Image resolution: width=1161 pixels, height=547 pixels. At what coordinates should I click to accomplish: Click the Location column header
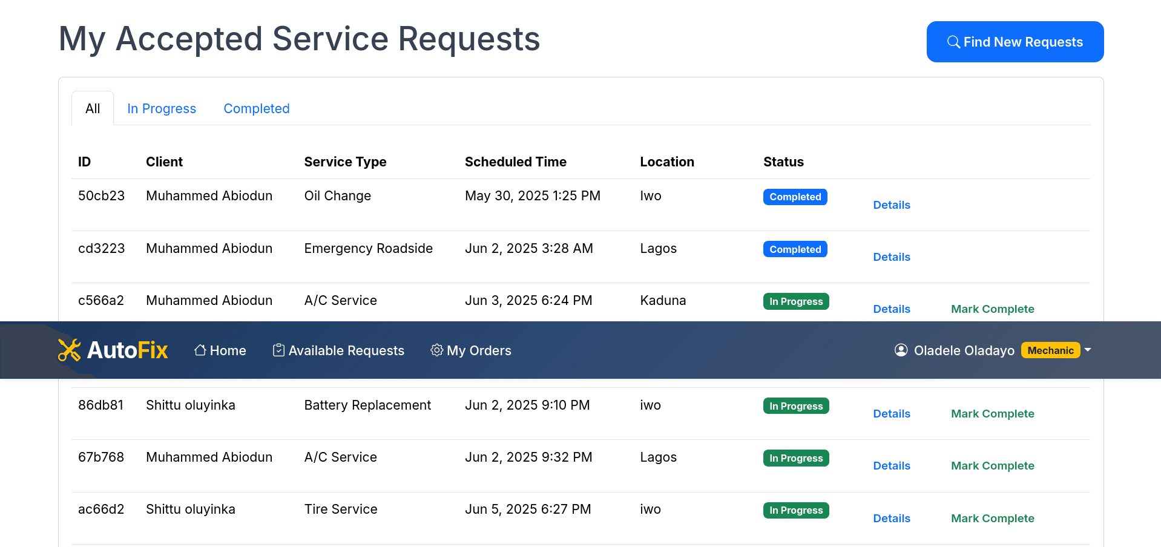point(667,162)
